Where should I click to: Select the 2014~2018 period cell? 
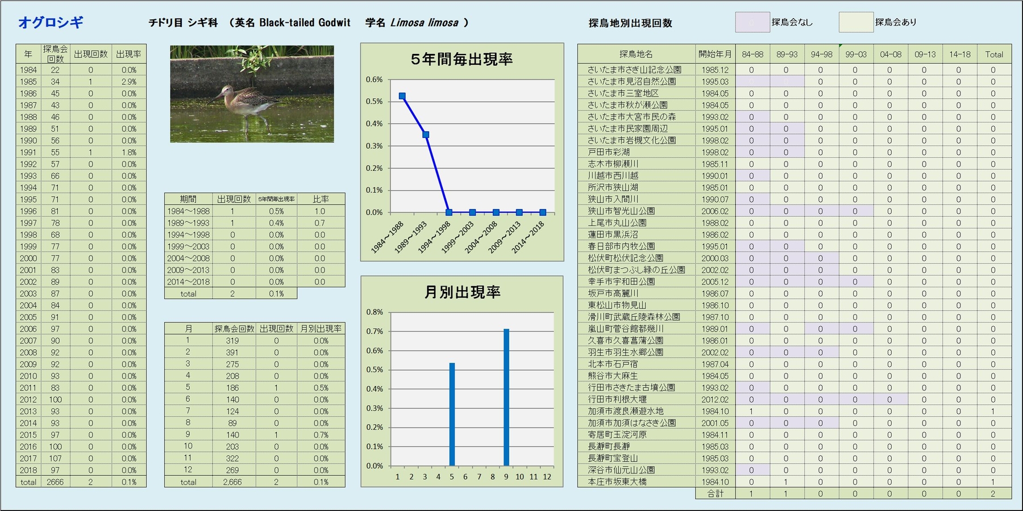pyautogui.click(x=188, y=282)
